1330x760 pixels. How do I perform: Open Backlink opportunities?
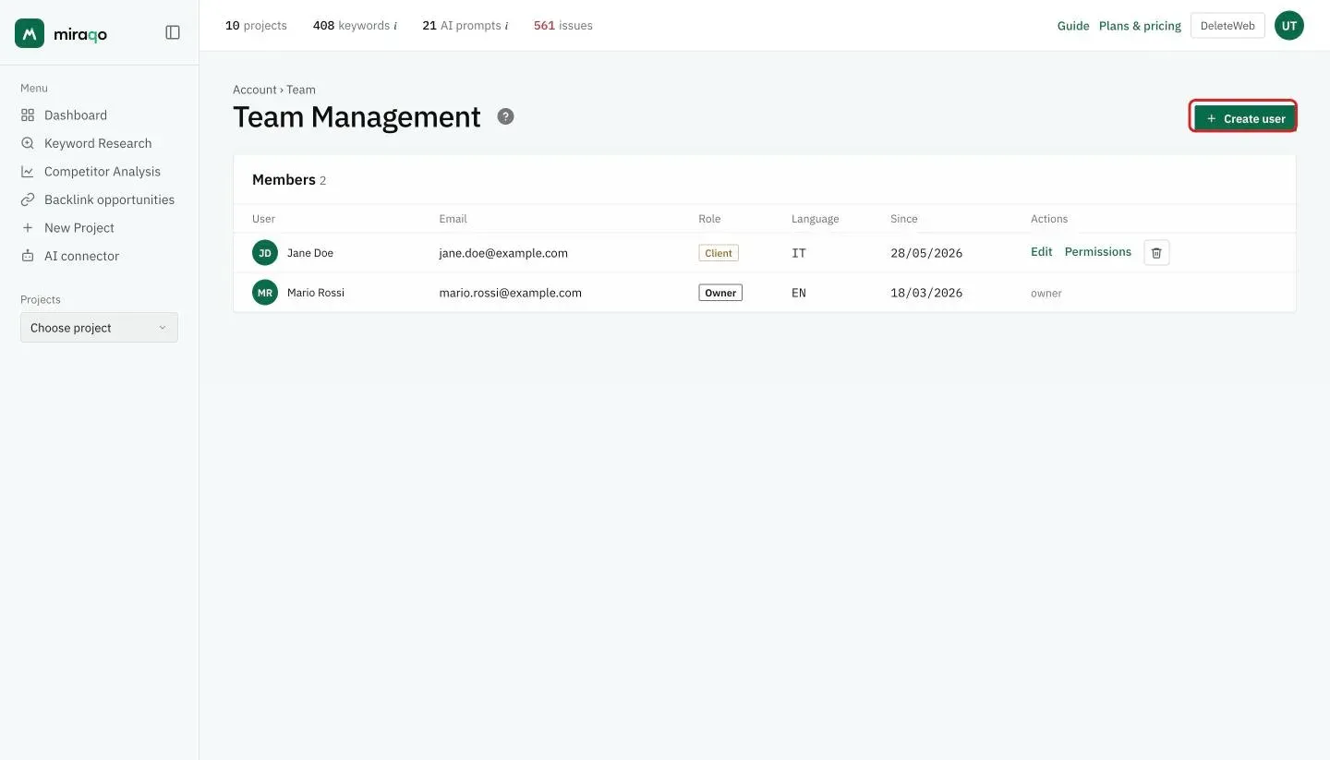point(99,199)
